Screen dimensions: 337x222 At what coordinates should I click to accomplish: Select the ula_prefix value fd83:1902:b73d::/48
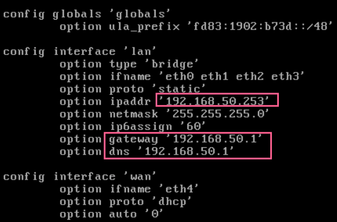[x=260, y=27]
